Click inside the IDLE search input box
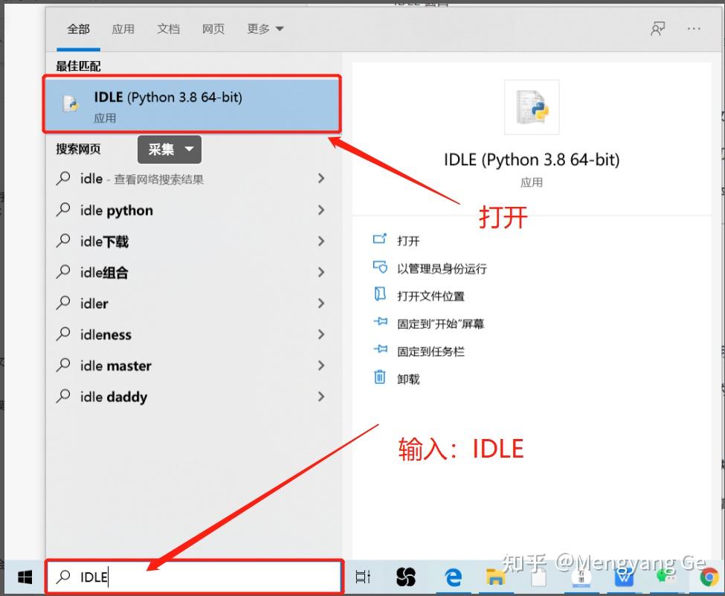This screenshot has height=596, width=725. point(186,576)
